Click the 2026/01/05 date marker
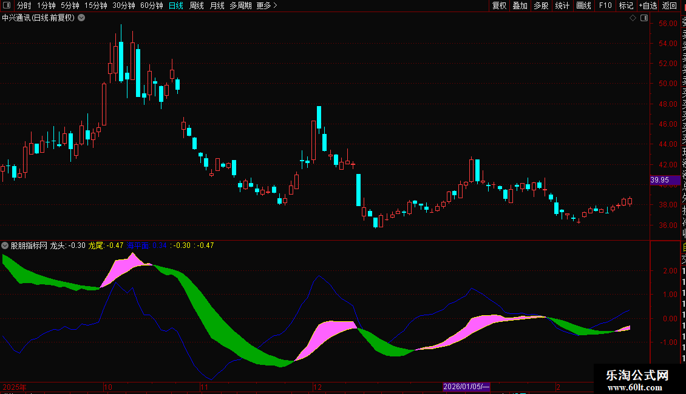 click(466, 387)
